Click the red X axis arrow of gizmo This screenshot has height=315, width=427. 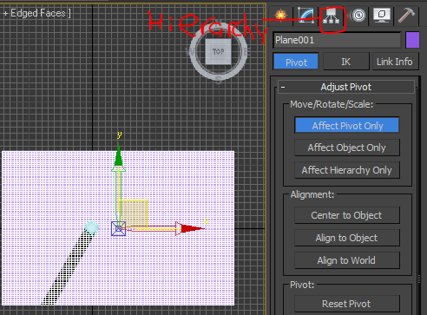point(191,229)
